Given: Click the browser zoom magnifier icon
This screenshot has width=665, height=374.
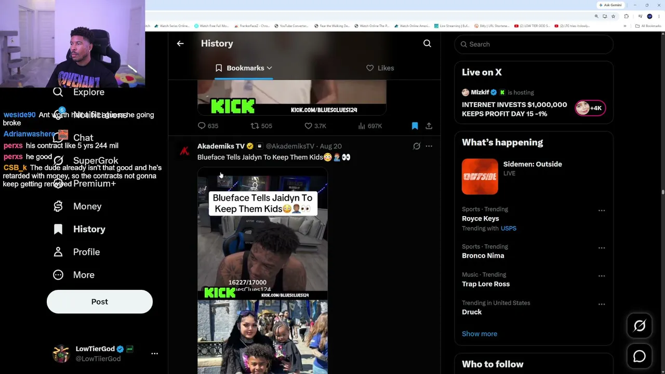Looking at the screenshot, I should pos(596,16).
